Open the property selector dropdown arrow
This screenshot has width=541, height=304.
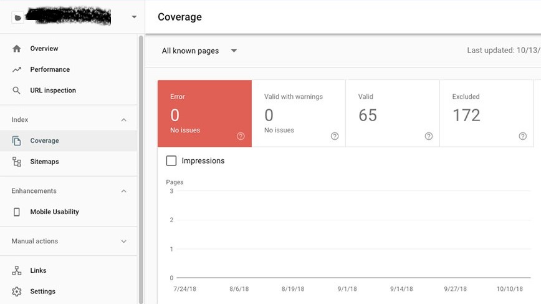click(134, 17)
